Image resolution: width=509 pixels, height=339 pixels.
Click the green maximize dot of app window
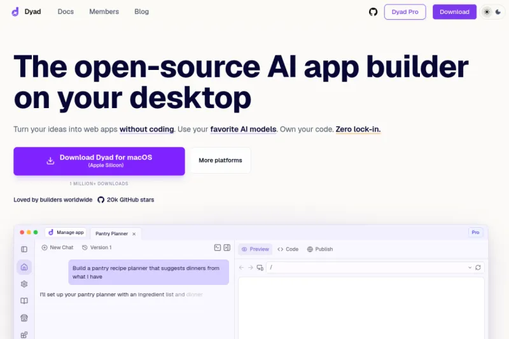[36, 232]
